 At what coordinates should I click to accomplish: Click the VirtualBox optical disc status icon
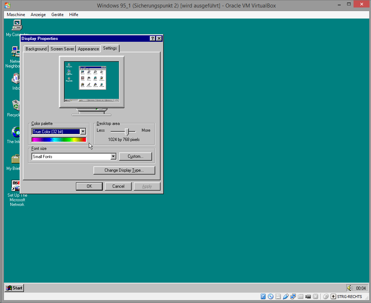pos(271,296)
